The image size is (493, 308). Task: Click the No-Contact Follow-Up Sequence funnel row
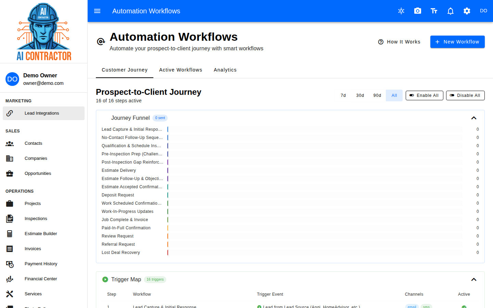(x=290, y=138)
